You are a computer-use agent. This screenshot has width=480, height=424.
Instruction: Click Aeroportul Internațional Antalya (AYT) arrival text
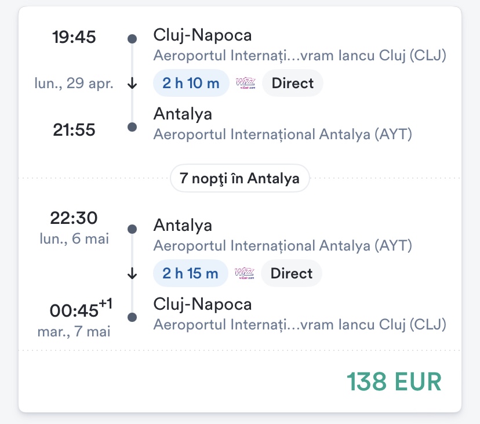pos(282,135)
